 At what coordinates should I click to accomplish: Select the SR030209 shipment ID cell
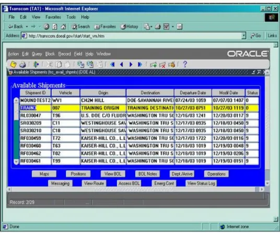coord(36,123)
